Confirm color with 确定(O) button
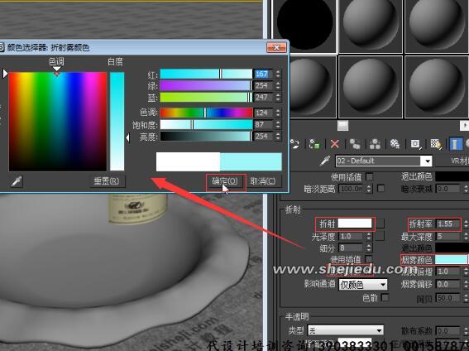Image resolution: width=469 pixels, height=351 pixels. point(225,181)
